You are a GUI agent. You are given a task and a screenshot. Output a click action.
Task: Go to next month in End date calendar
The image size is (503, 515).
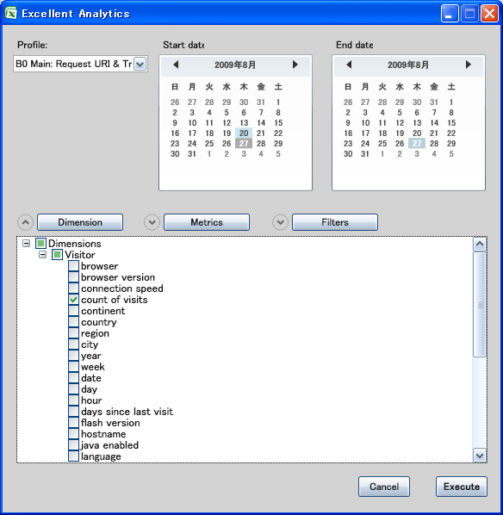[469, 65]
